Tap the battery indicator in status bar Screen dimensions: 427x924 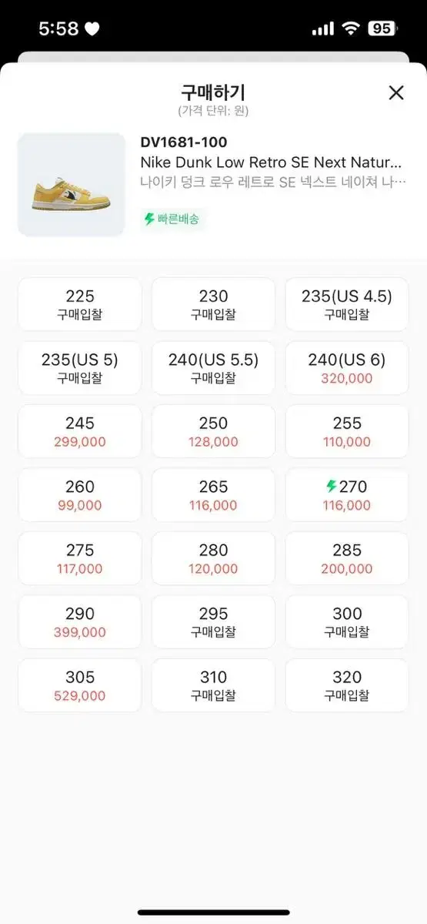[383, 28]
